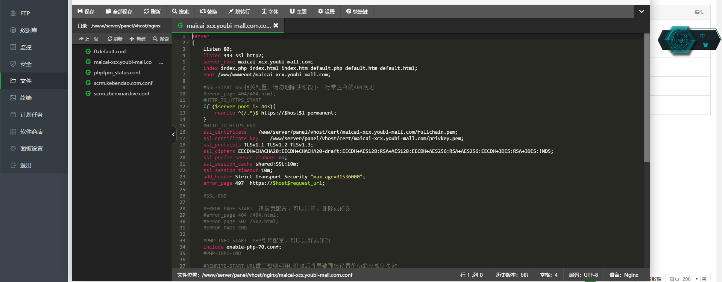Place cursor on ssl_certificate_key line

[x=333, y=139]
